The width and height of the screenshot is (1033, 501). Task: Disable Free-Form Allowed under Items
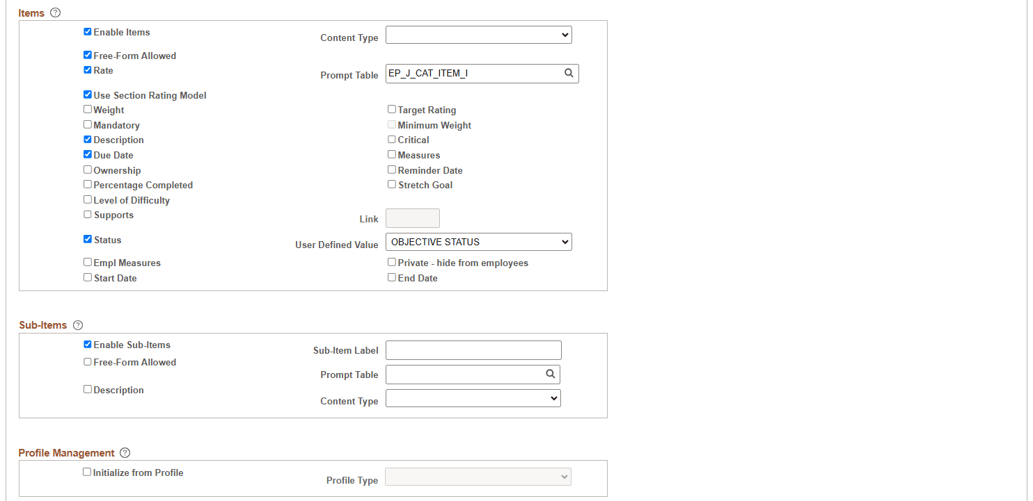pos(87,54)
